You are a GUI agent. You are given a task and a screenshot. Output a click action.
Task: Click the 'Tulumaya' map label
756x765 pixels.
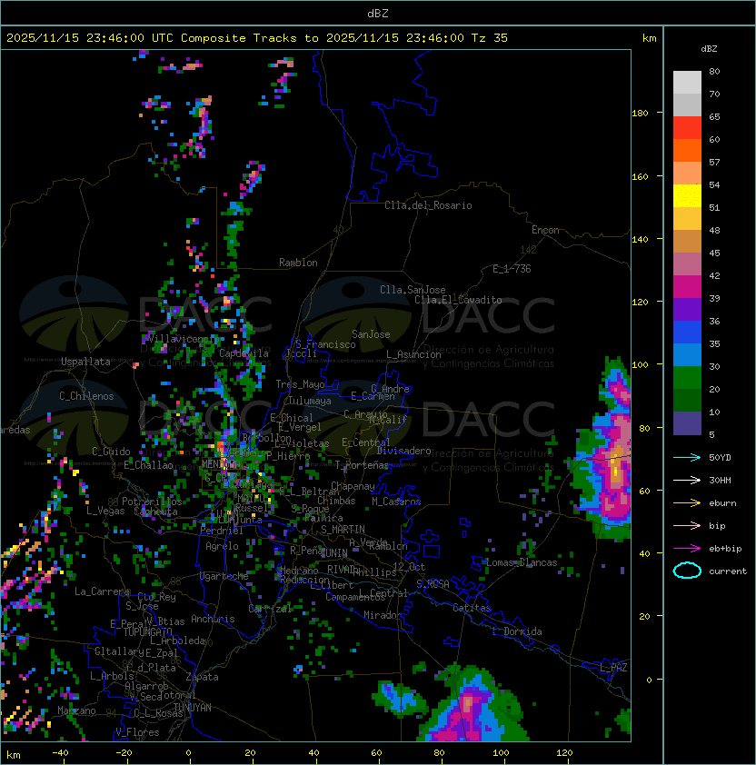click(310, 401)
